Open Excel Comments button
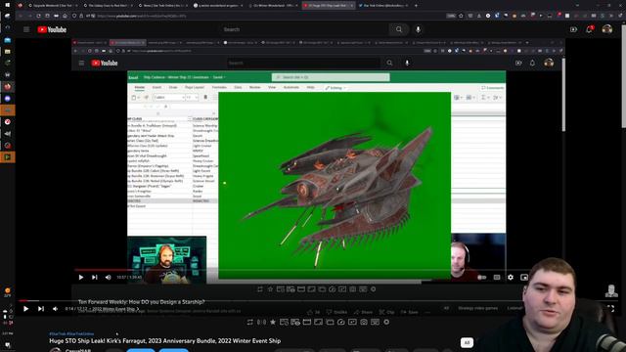626x352 pixels. point(493,88)
